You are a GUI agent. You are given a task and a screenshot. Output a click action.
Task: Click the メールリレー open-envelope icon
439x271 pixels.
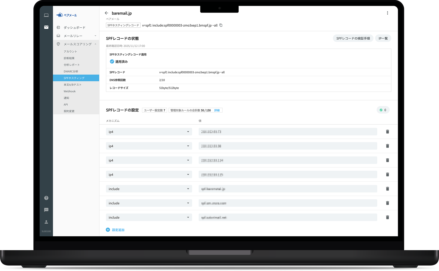[58, 36]
